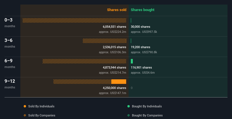Image resolution: width=232 pixels, height=119 pixels.
Task: Click the 6,054,551 shares value
Action: point(114,27)
